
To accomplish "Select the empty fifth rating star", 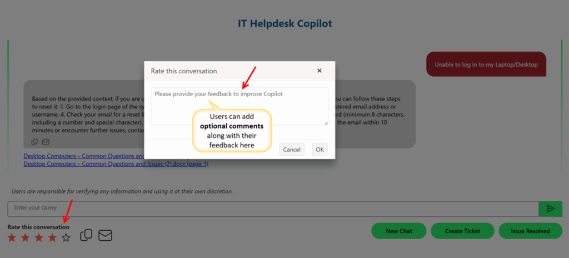I will tap(66, 238).
